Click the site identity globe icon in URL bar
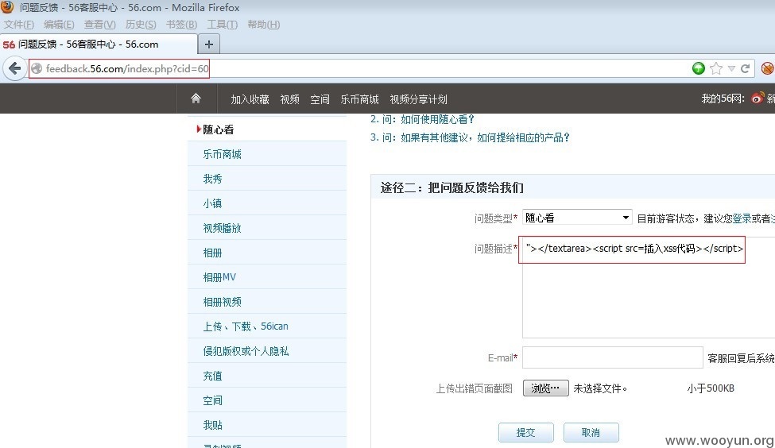This screenshot has width=775, height=448. 37,68
